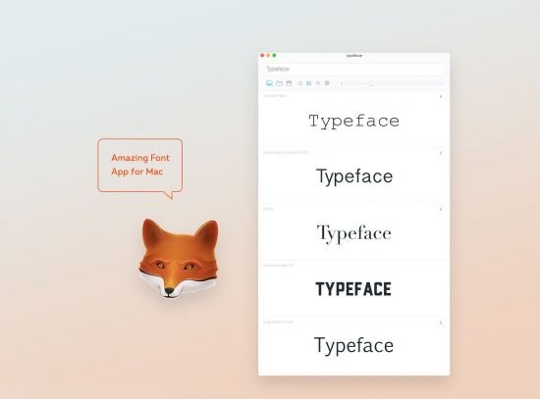
Task: Open the folder icon in the toolbar
Action: (x=279, y=83)
